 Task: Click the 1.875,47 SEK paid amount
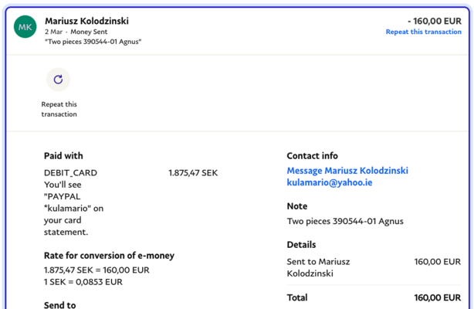(x=193, y=173)
